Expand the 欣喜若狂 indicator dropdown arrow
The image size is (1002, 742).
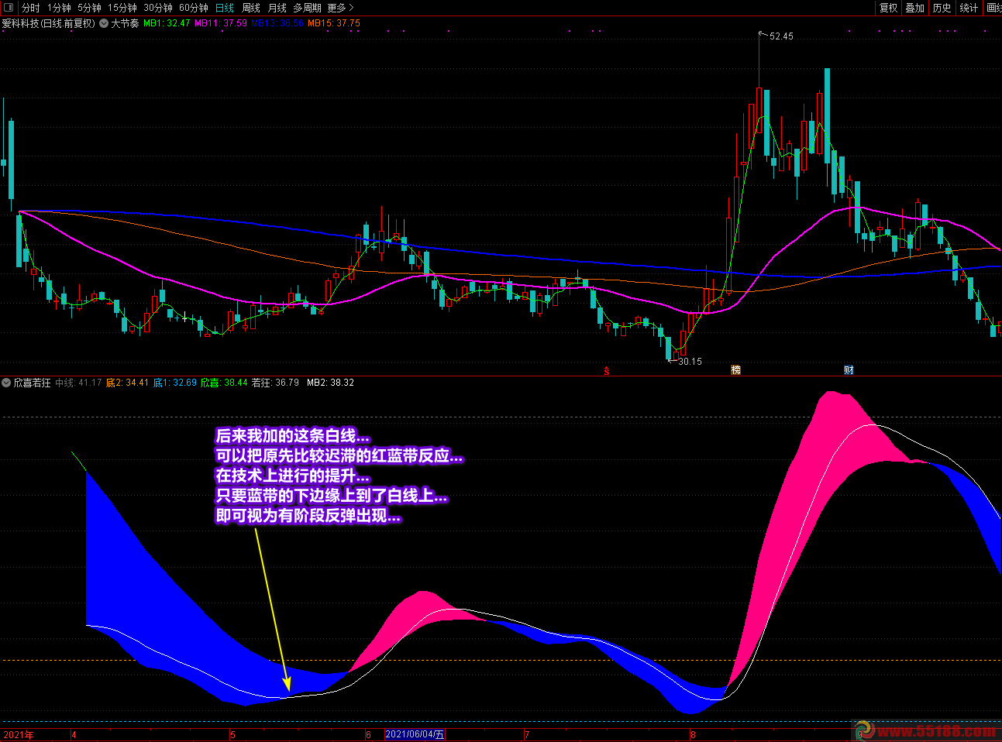coord(6,383)
